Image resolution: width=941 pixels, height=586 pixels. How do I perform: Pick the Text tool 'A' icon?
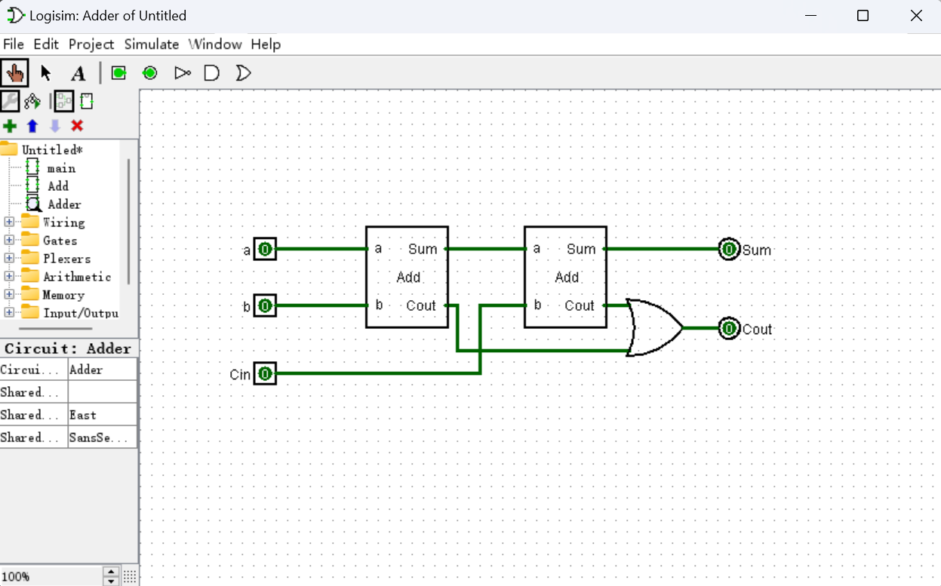pyautogui.click(x=78, y=73)
